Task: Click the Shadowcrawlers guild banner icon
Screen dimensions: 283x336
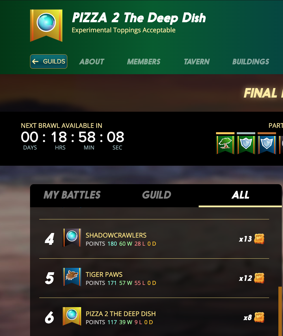Action: pos(72,238)
